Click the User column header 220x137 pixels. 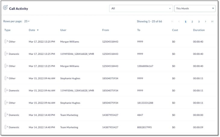(x=63, y=30)
